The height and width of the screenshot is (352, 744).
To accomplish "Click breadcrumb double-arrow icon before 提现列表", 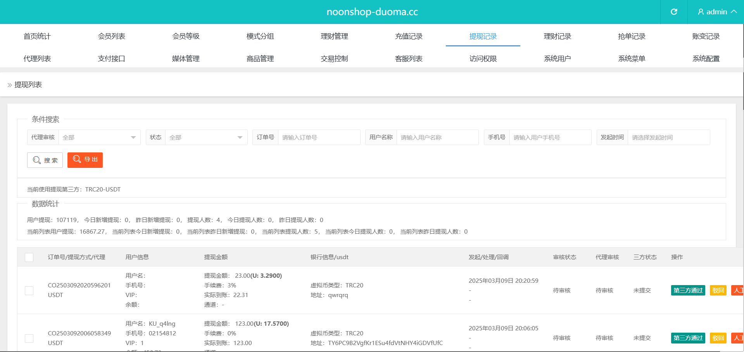I will [10, 85].
